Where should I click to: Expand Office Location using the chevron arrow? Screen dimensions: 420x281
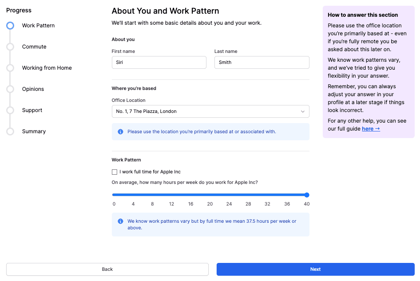pyautogui.click(x=303, y=112)
